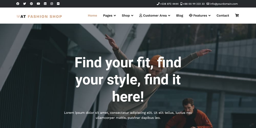The height and width of the screenshot is (128, 256).
Task: Visit the Pinterest profile icon
Action: [31, 4]
